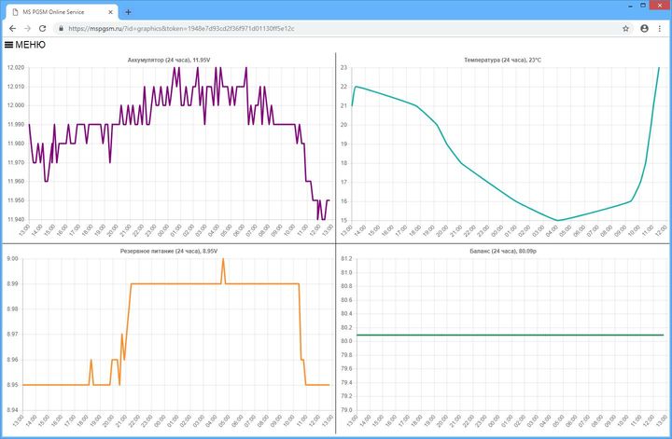Click the browser back arrow
The image size is (672, 439).
tap(11, 29)
